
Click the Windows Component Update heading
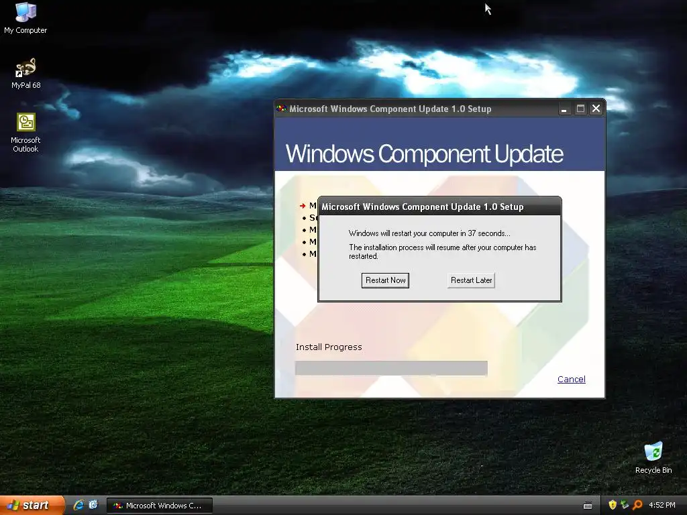tap(424, 154)
